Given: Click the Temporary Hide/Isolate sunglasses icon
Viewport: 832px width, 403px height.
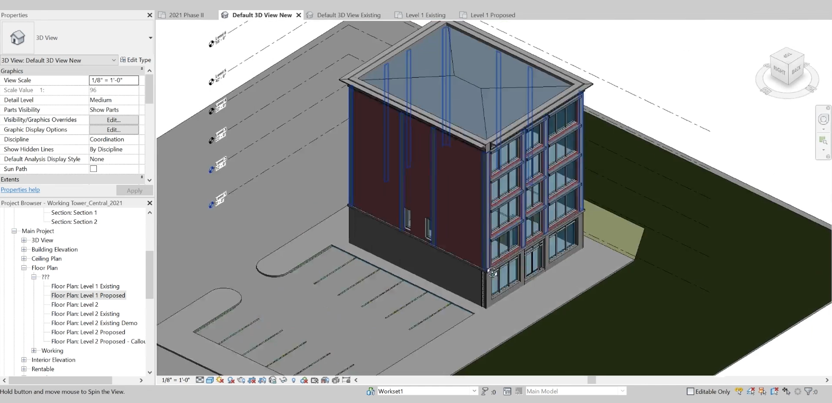Looking at the screenshot, I should coord(283,380).
